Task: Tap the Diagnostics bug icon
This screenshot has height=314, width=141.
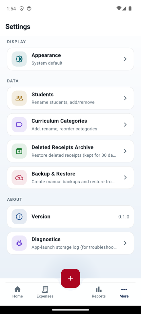Action: coord(19,243)
